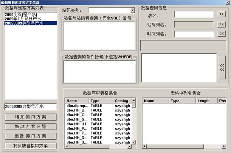The height and width of the screenshot is (153, 231).
Task: Click in the 站名与站码表查询 SQL text box
Action: pyautogui.click(x=99, y=36)
